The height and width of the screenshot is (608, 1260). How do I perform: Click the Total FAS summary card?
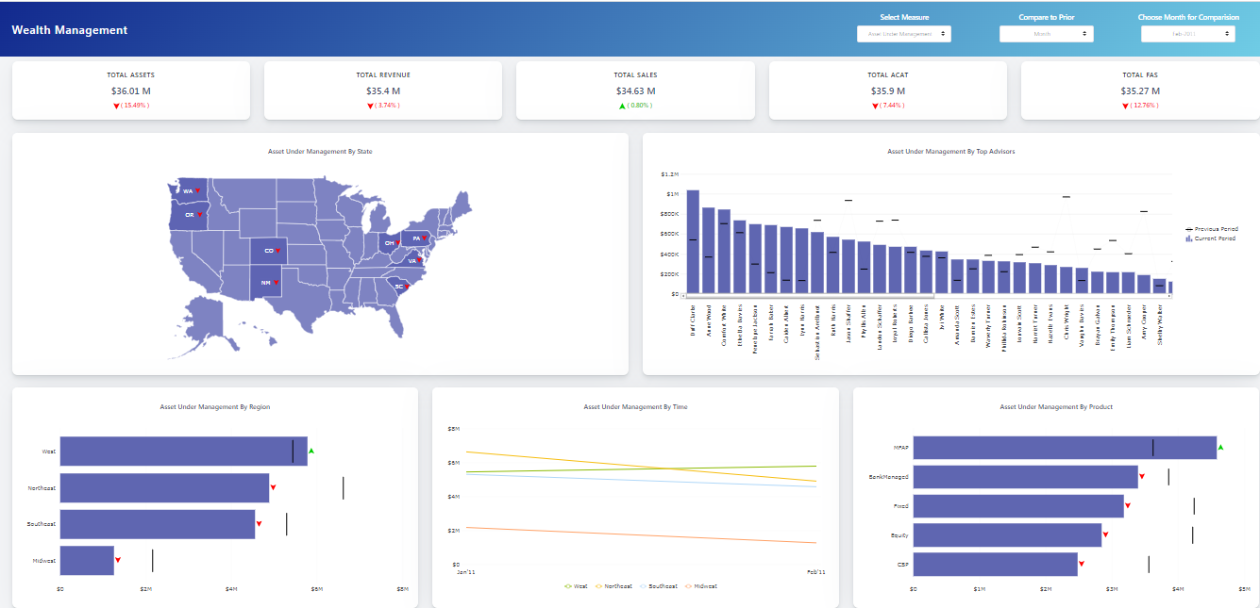point(1139,90)
